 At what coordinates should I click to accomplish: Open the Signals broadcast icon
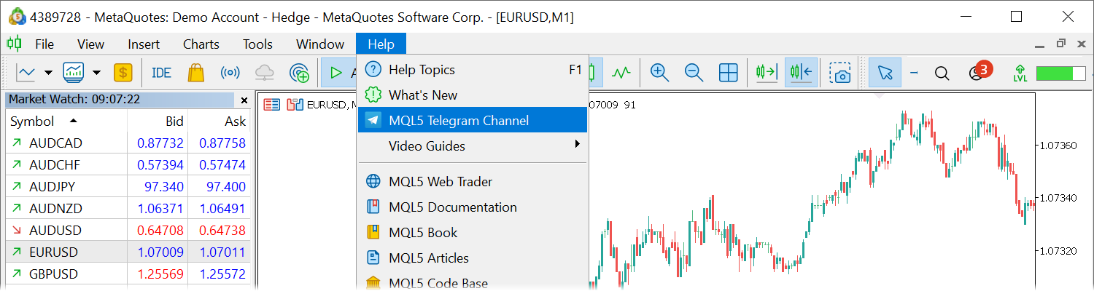point(230,73)
